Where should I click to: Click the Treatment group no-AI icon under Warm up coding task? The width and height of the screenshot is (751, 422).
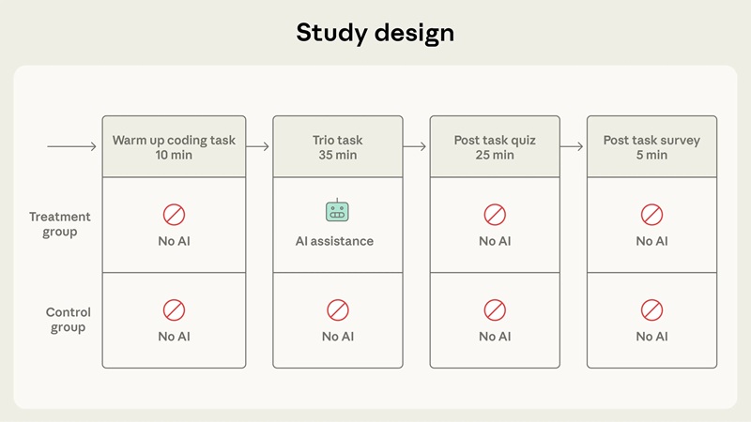[174, 215]
